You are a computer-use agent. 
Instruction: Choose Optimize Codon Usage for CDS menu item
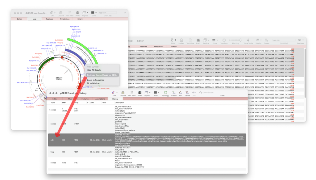(102, 75)
